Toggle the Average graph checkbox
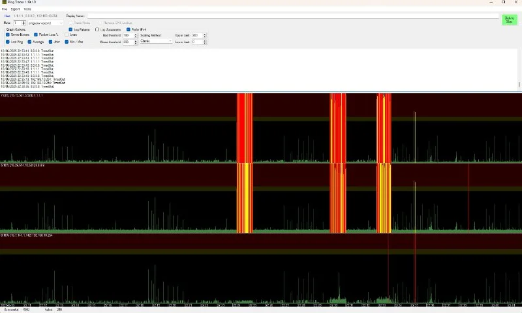Screen dimensions: 522x313 point(30,42)
